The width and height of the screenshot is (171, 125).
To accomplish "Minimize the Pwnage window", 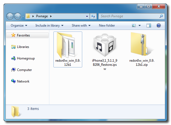I will 141,7.
